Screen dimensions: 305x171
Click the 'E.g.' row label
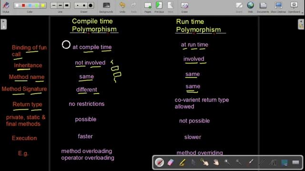(x=23, y=153)
